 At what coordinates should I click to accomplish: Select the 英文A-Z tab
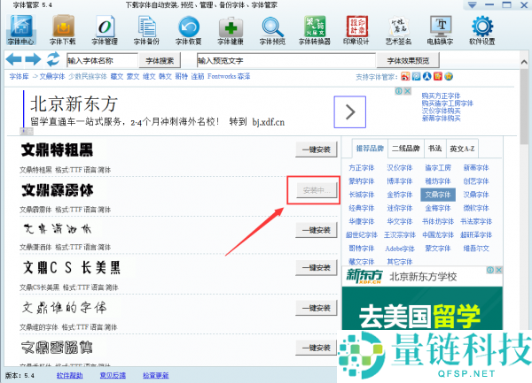coord(462,148)
